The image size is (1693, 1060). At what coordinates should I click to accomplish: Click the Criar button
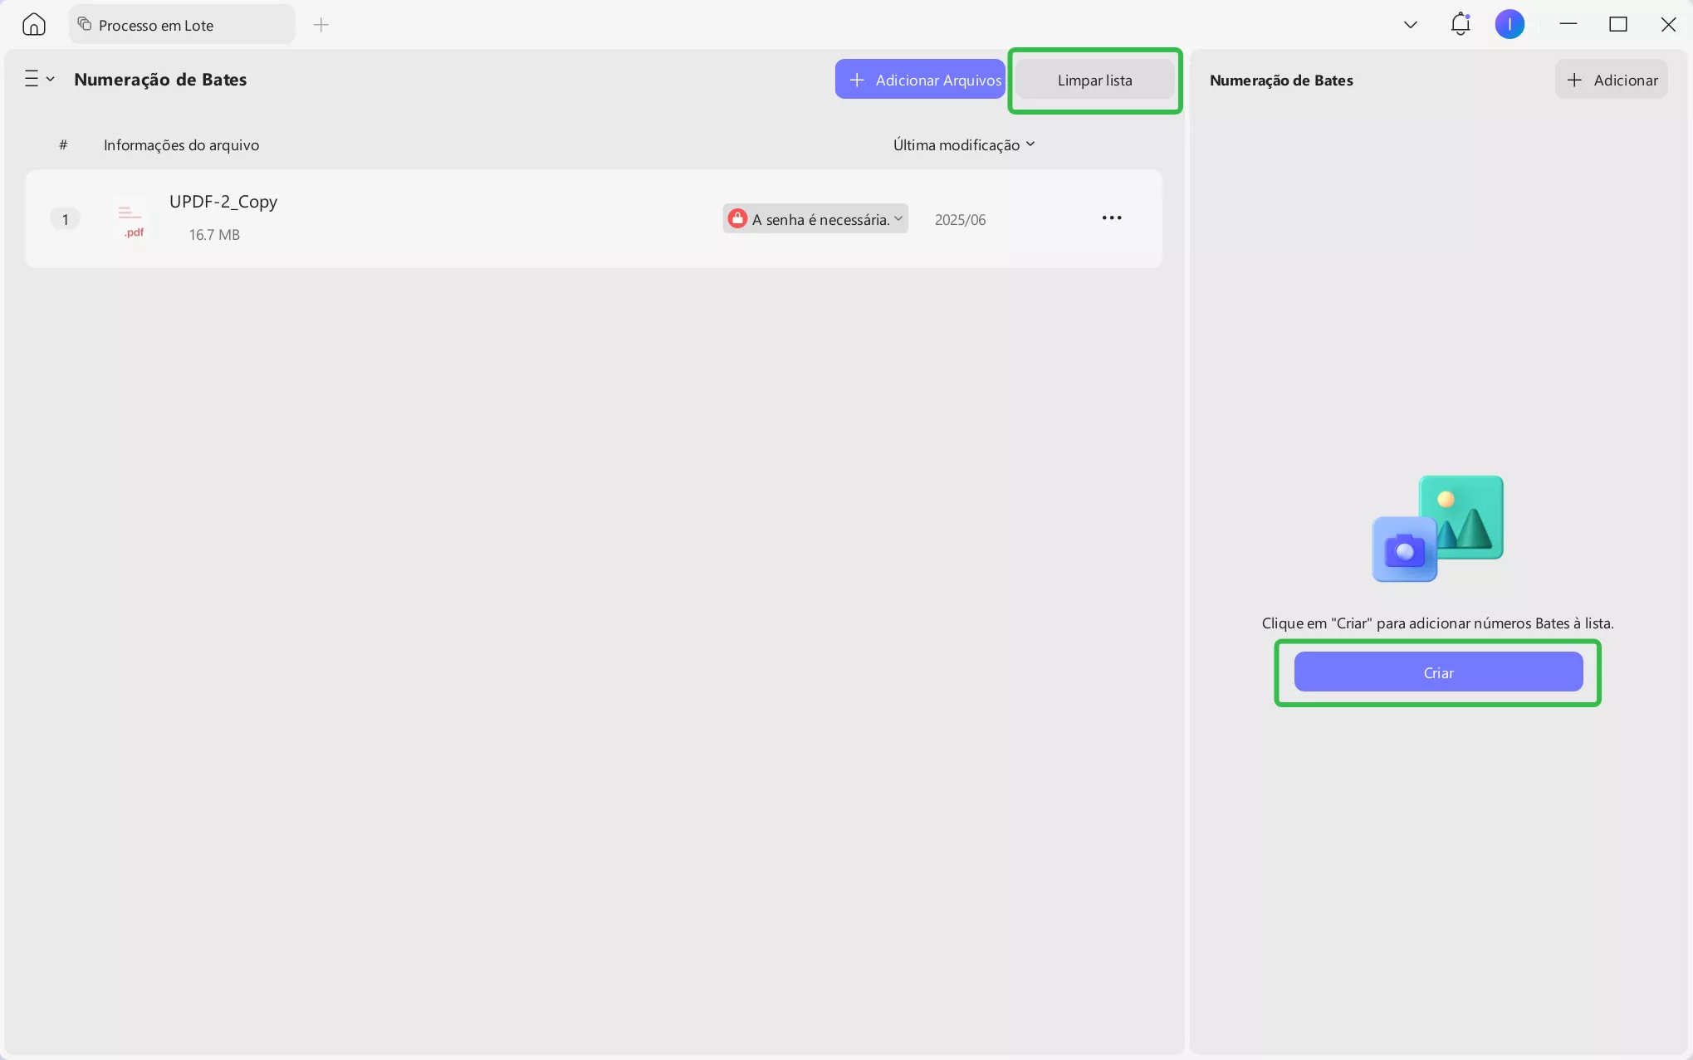pos(1437,672)
